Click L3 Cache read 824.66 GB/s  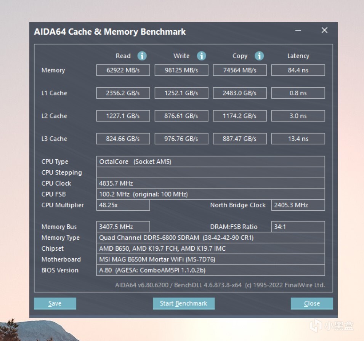pos(123,139)
